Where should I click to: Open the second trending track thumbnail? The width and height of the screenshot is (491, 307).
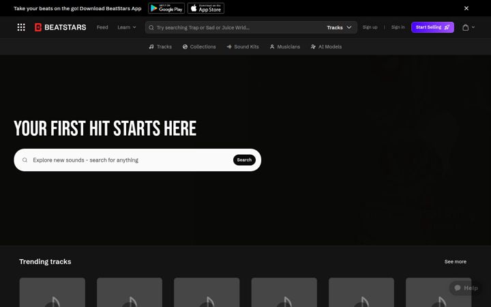130,292
